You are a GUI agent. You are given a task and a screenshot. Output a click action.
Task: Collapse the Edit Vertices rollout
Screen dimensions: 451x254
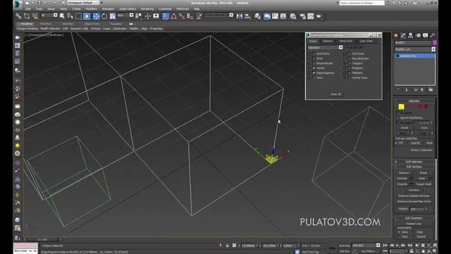click(x=414, y=167)
